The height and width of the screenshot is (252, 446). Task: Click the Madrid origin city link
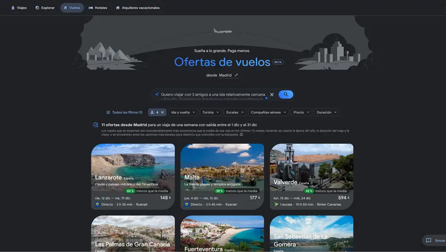[x=225, y=75]
